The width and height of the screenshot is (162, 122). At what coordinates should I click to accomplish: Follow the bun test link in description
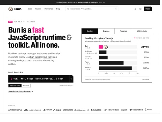48,57
